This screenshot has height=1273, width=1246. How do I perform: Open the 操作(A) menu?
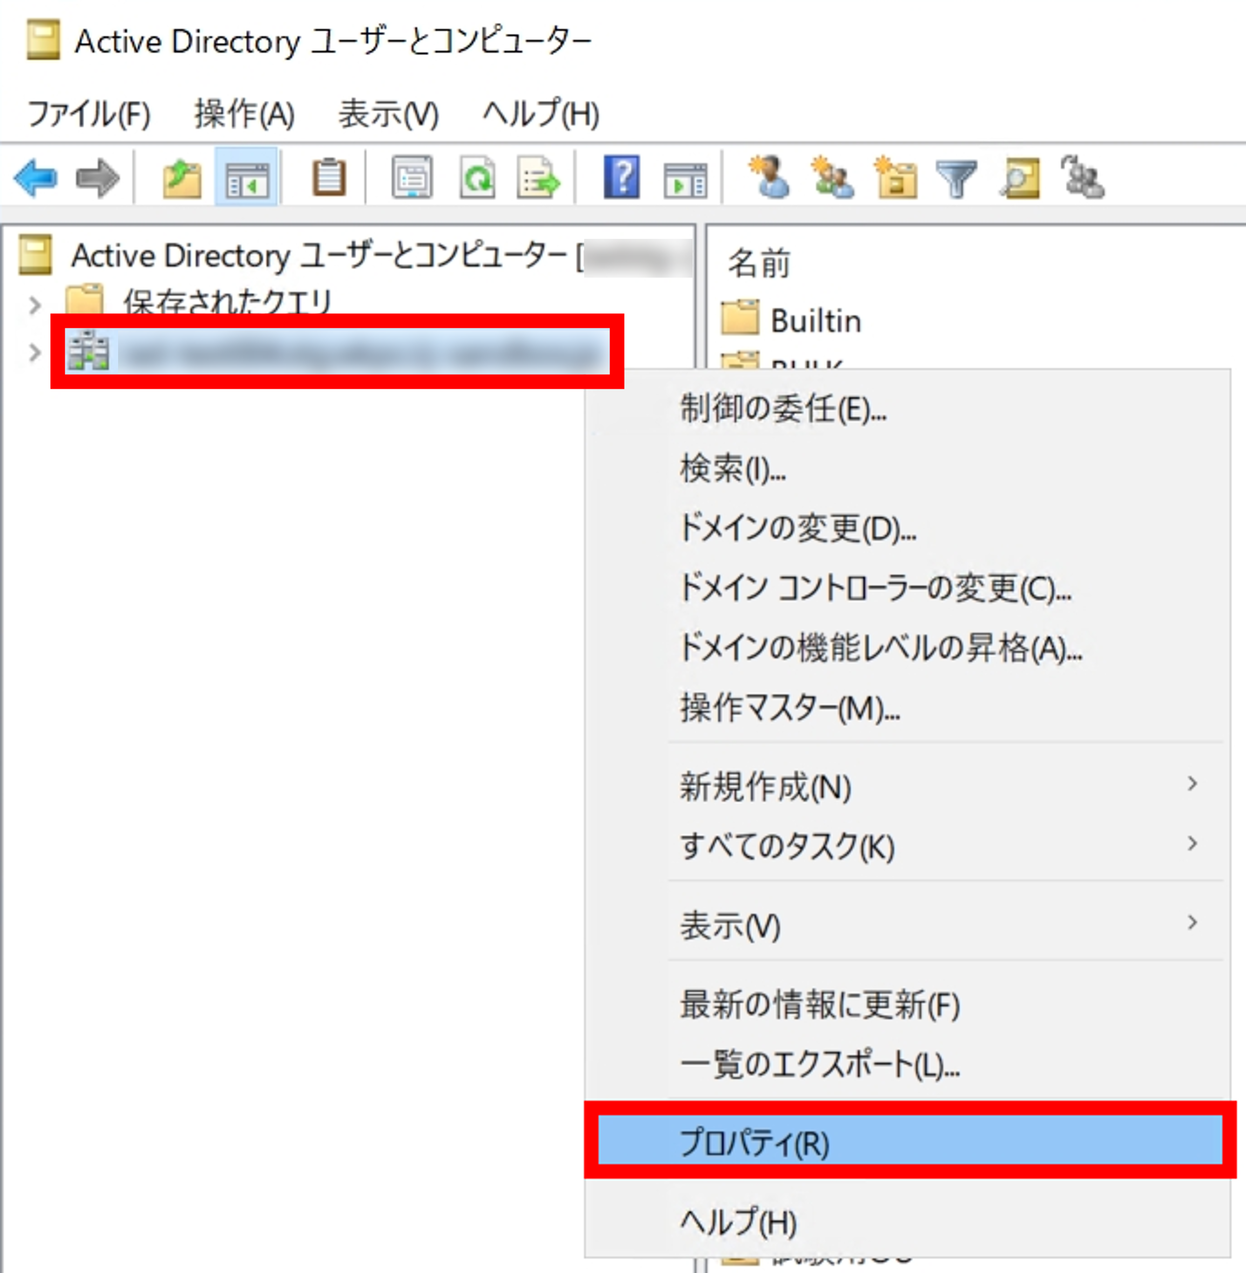pyautogui.click(x=245, y=114)
